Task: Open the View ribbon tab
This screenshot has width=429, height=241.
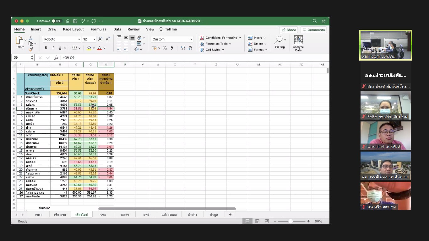Action: point(150,29)
